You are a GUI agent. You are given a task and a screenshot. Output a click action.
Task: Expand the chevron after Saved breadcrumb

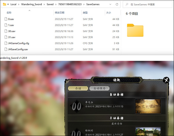(56, 4)
